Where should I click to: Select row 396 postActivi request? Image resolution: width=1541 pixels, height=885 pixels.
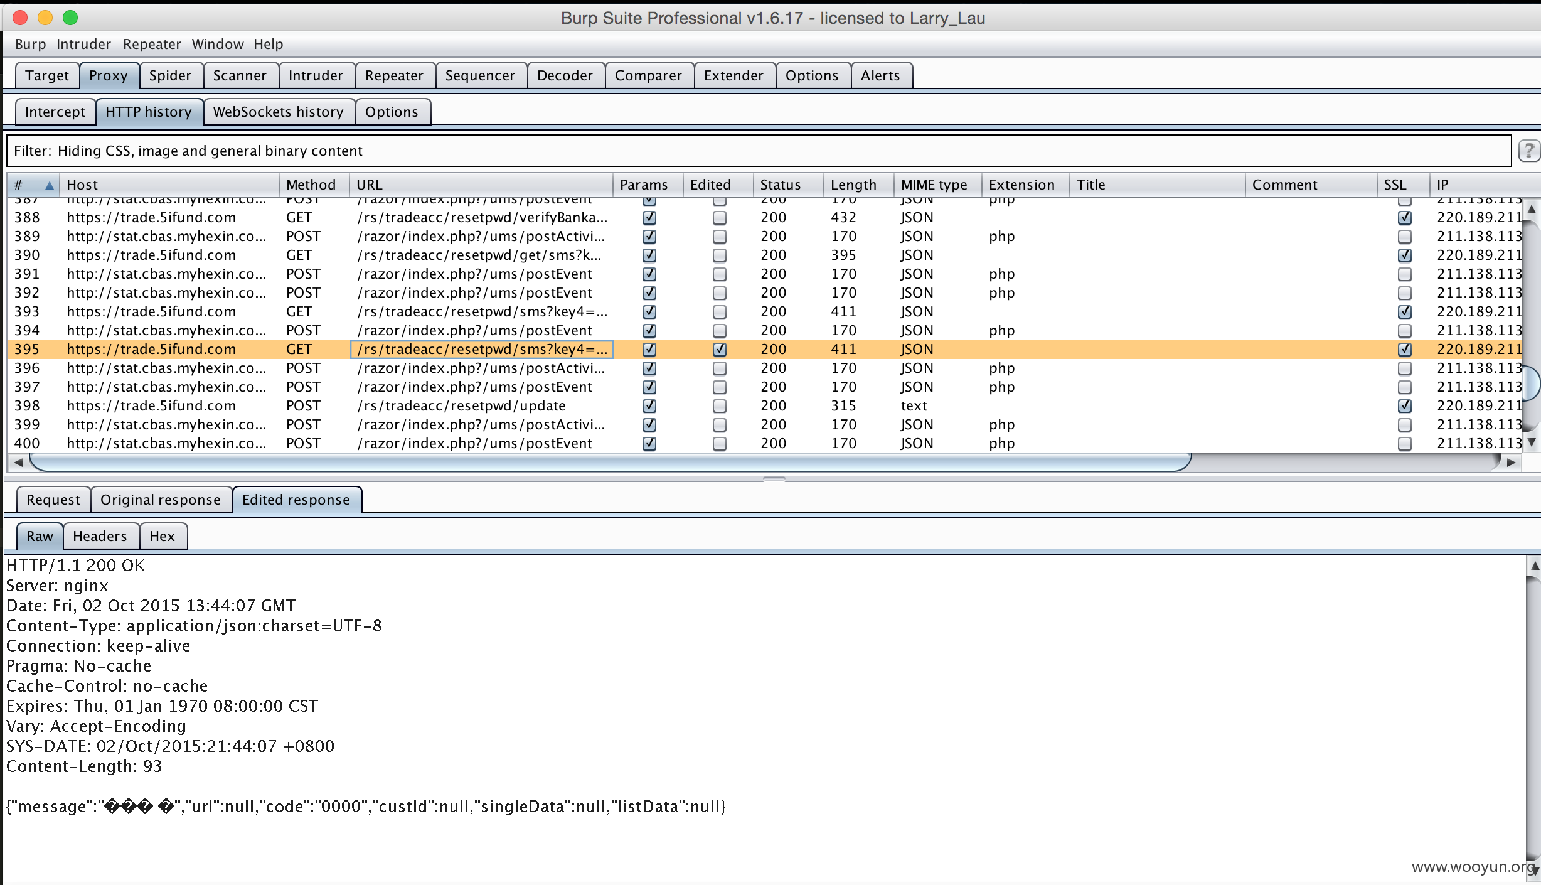765,368
